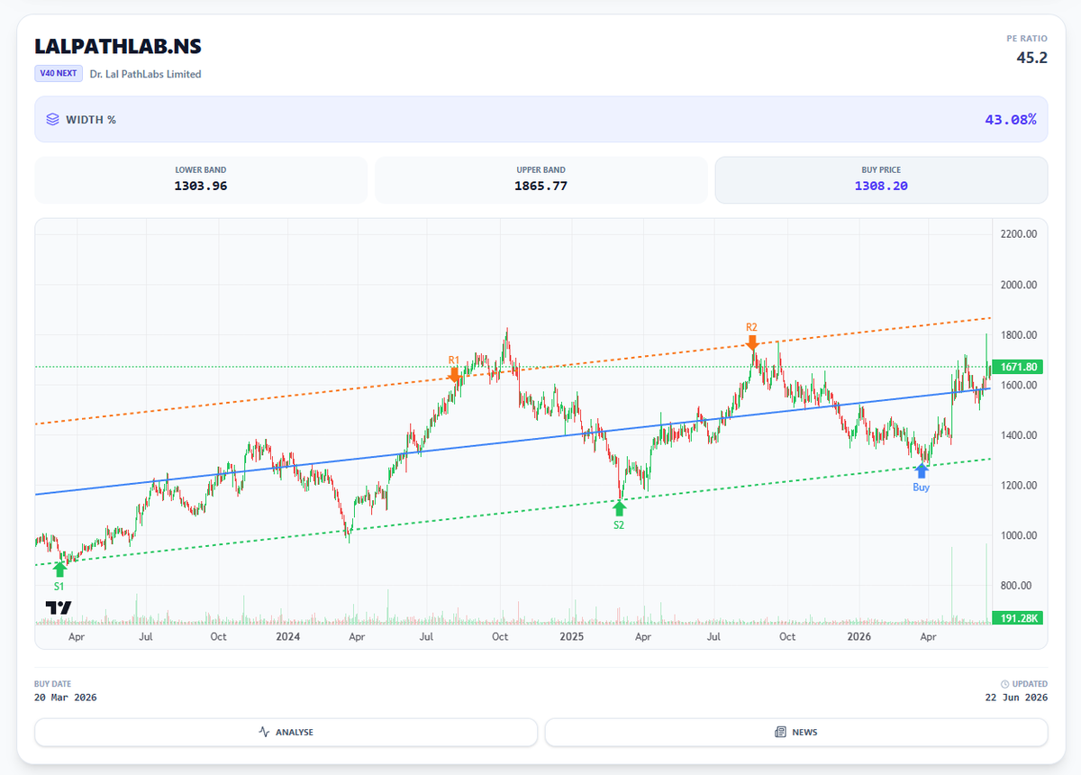Click the WIDTH % label
This screenshot has height=775, width=1081.
point(91,119)
